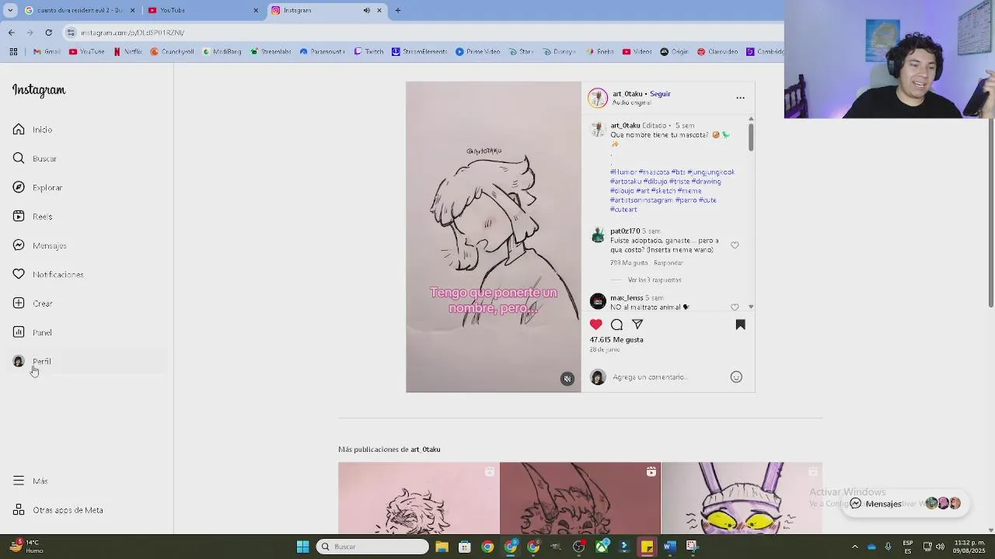The image size is (995, 559).
Task: Open horned character reel thumbnail
Action: (580, 498)
